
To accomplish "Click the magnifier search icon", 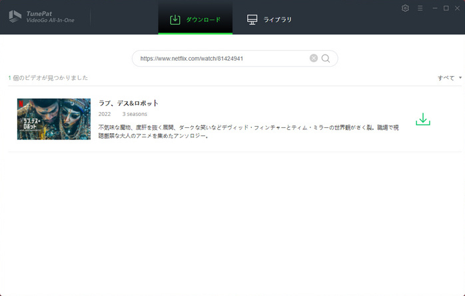I will (x=326, y=59).
